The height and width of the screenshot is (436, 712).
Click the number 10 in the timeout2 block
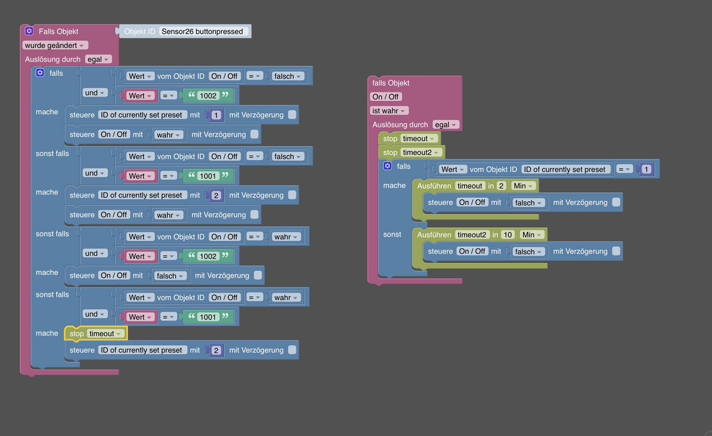[507, 234]
